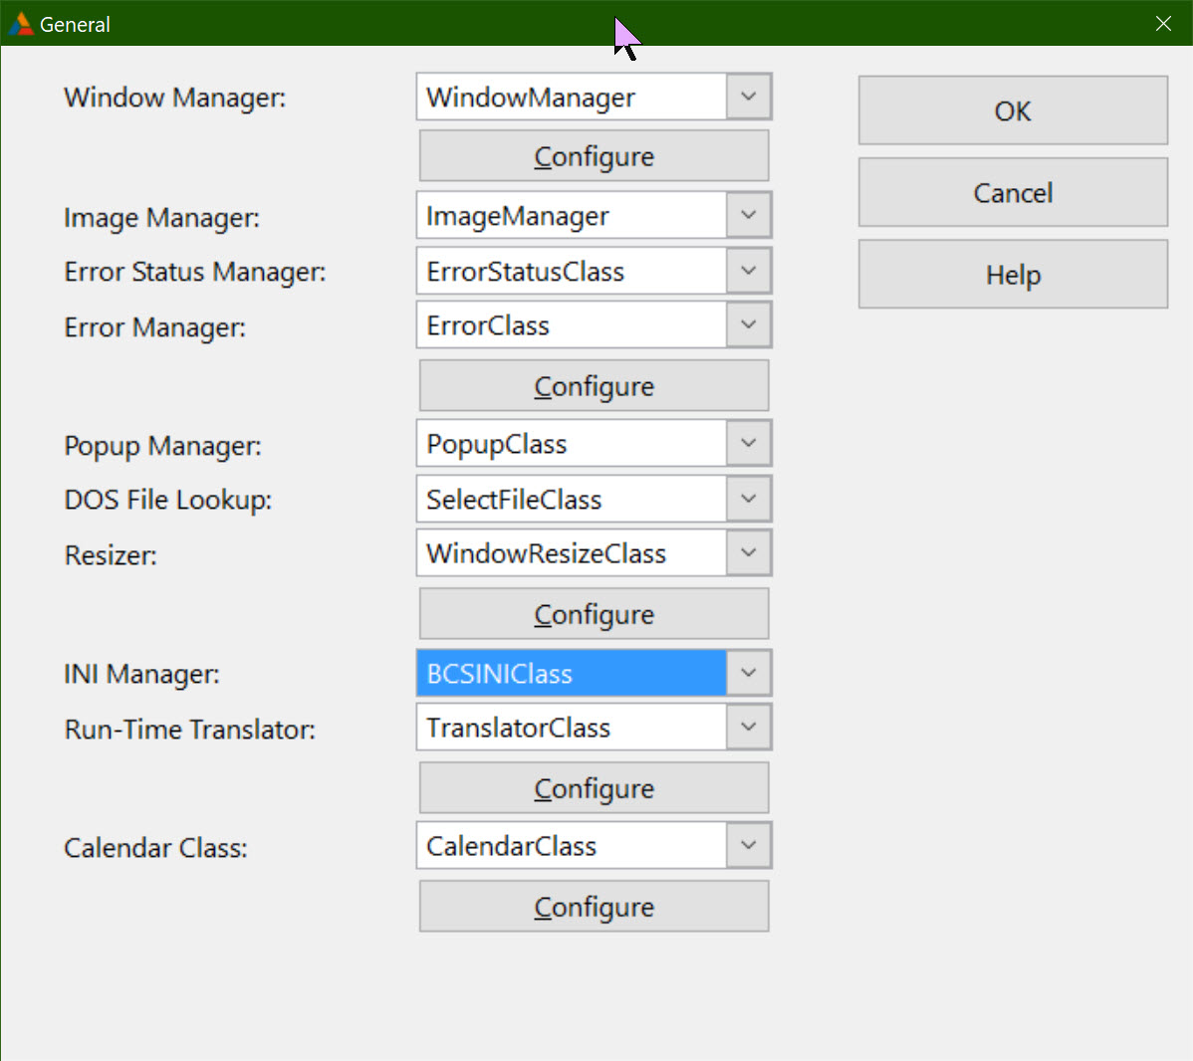
Task: Click the application icon in title bar
Action: [x=21, y=24]
